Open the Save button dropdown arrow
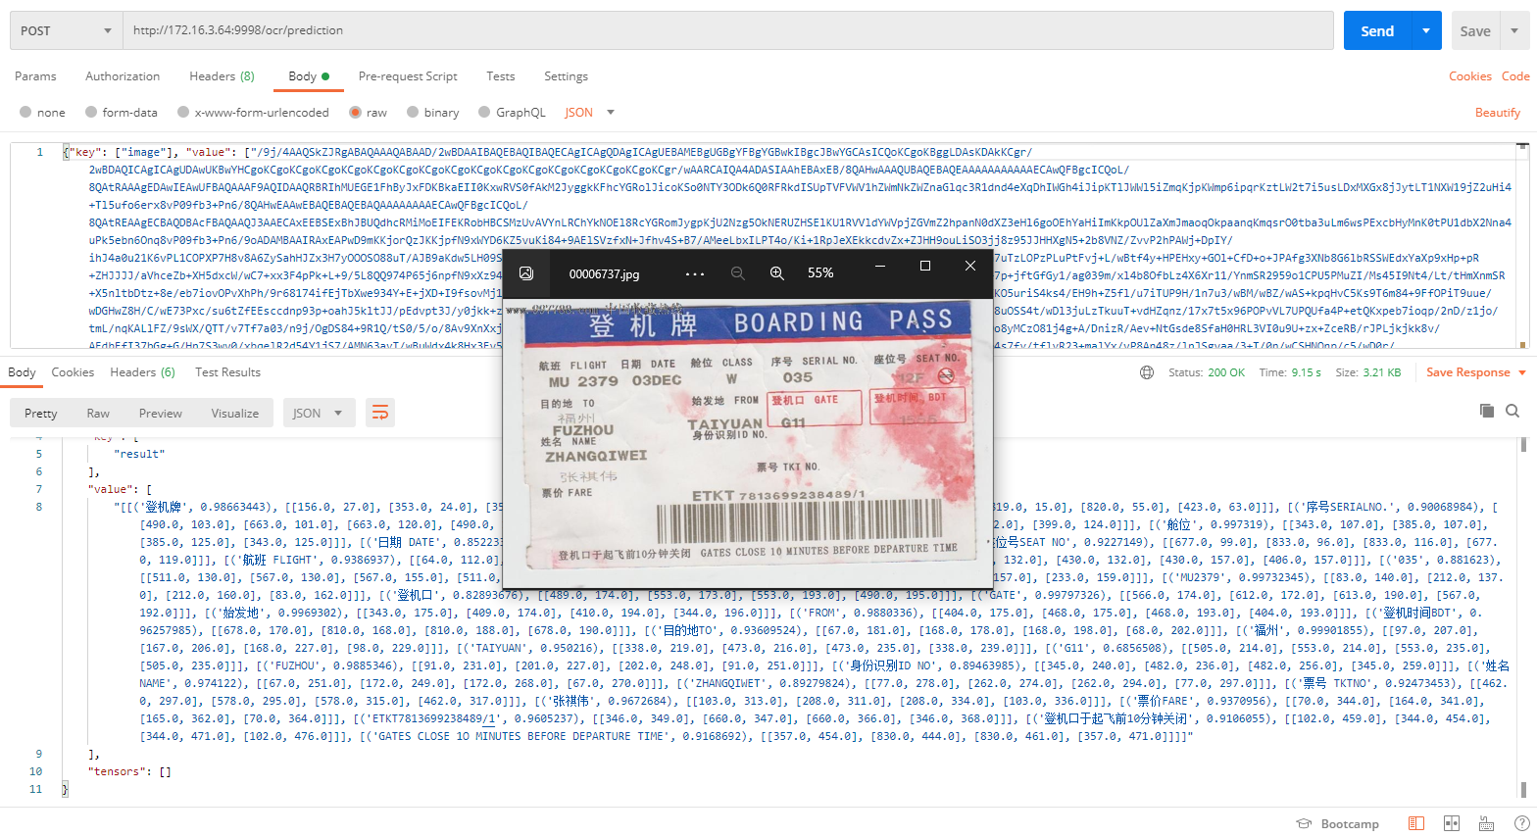Screen dimensions: 1537x837 coord(1514,30)
